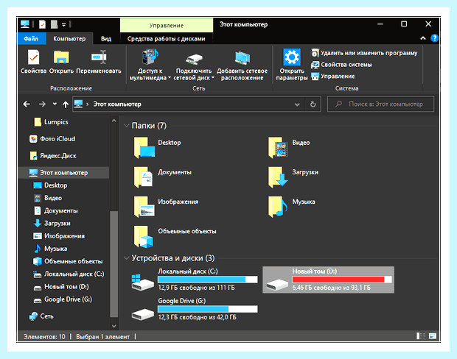This screenshot has height=359, width=457.
Task: Switch to details view in status bar
Action: tap(421, 336)
